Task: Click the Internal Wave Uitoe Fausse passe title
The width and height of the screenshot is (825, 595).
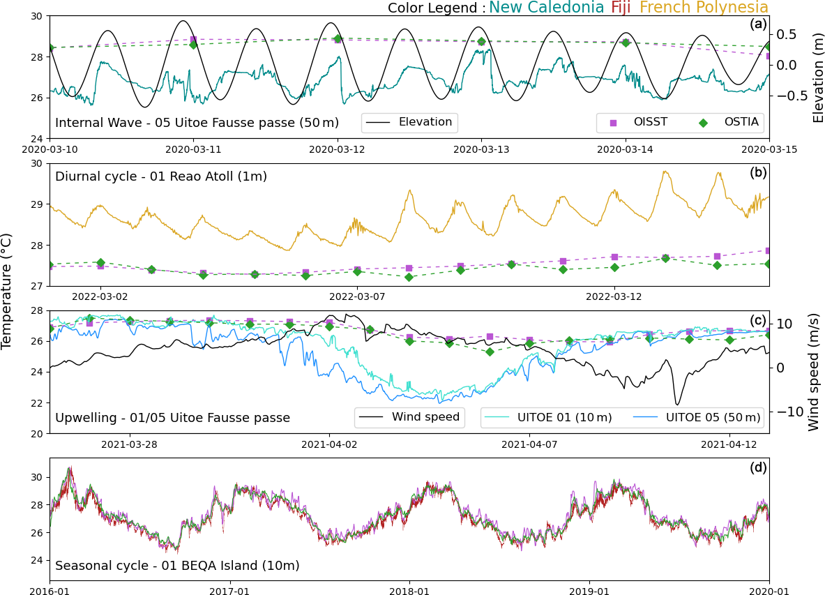Action: pos(197,123)
